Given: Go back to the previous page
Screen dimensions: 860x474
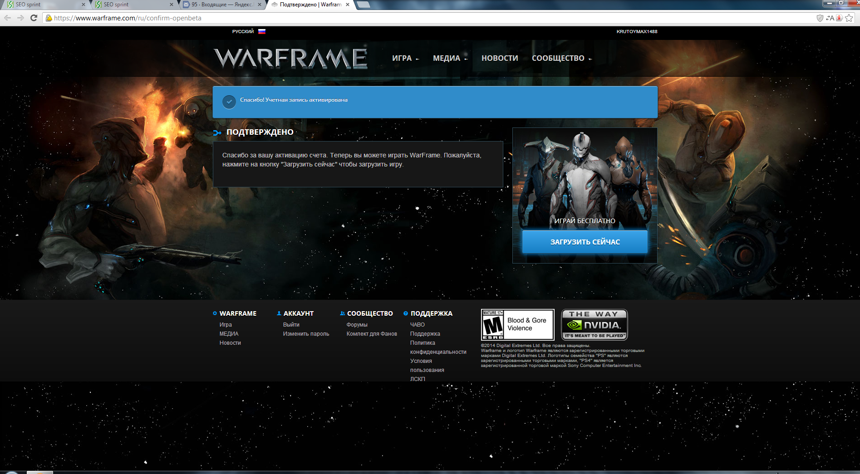Looking at the screenshot, I should pyautogui.click(x=8, y=18).
